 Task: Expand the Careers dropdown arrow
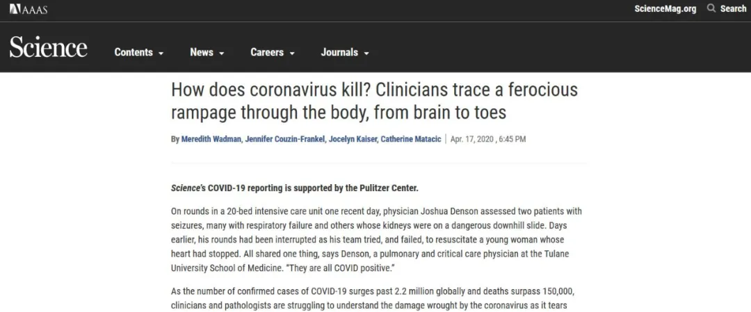(x=291, y=54)
